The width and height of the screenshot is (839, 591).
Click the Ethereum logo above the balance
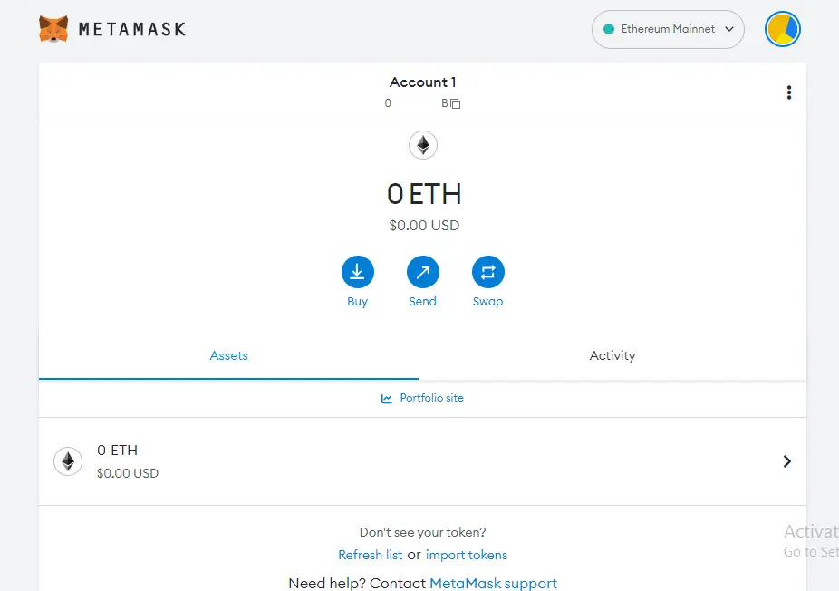click(423, 145)
